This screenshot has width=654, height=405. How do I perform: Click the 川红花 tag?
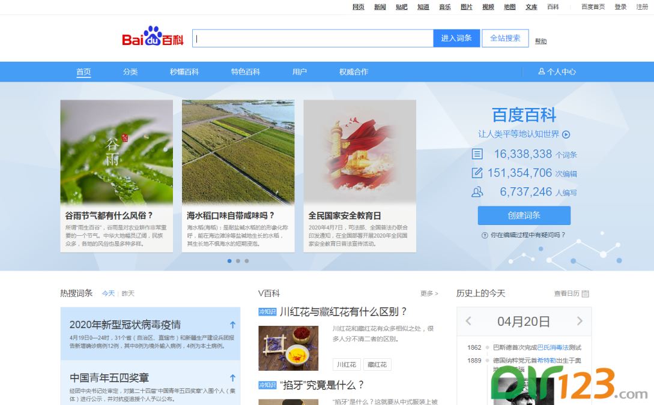pyautogui.click(x=347, y=365)
